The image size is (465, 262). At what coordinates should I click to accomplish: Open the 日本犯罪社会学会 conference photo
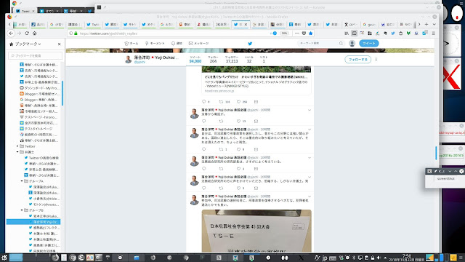tap(256, 231)
